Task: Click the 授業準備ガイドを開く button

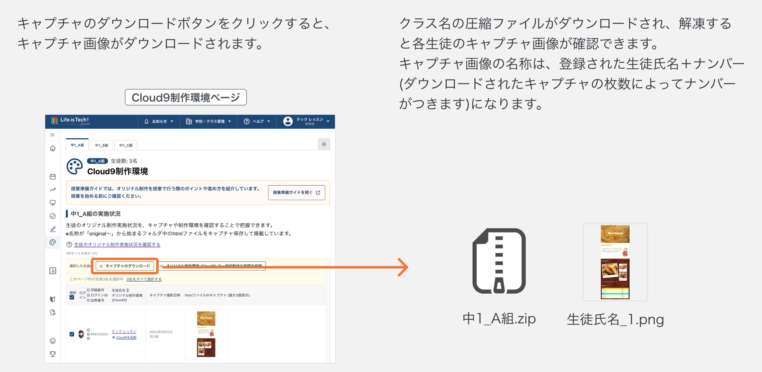Action: coord(296,193)
